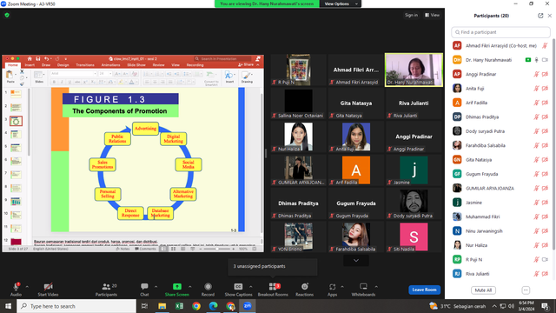Click Sign in at top of Zoom window
The image size is (556, 313).
coord(411,15)
